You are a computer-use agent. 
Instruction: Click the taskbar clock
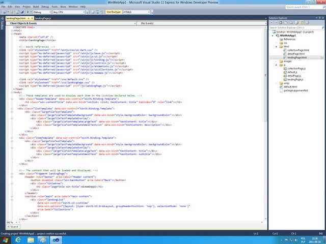pyautogui.click(x=315, y=240)
